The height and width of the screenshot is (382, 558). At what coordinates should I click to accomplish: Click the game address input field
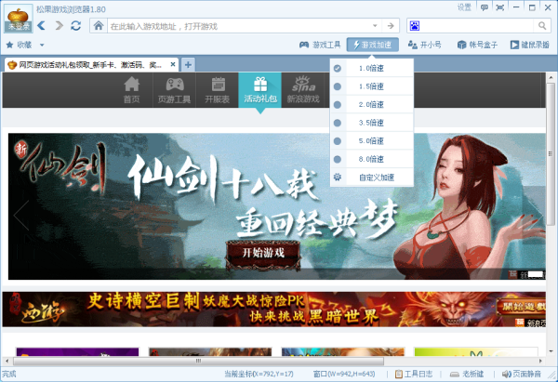232,25
